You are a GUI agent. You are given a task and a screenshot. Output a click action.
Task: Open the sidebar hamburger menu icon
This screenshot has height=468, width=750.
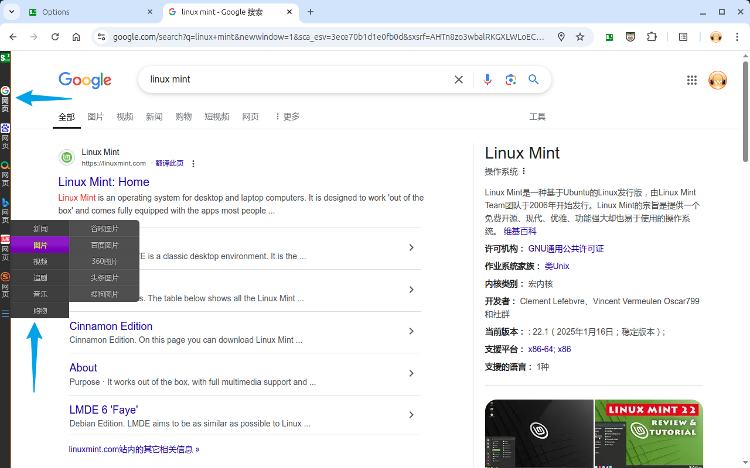click(5, 313)
